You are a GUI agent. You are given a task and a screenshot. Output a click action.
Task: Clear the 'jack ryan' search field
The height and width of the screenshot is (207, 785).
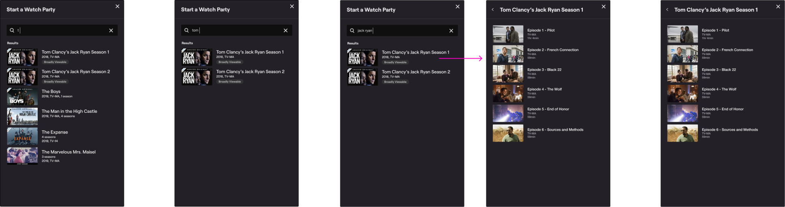451,31
